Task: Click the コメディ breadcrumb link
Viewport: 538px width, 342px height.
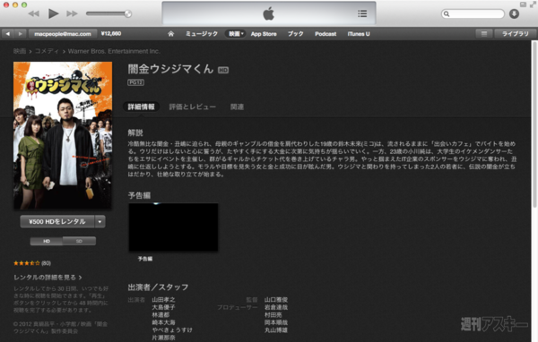Action: 47,51
